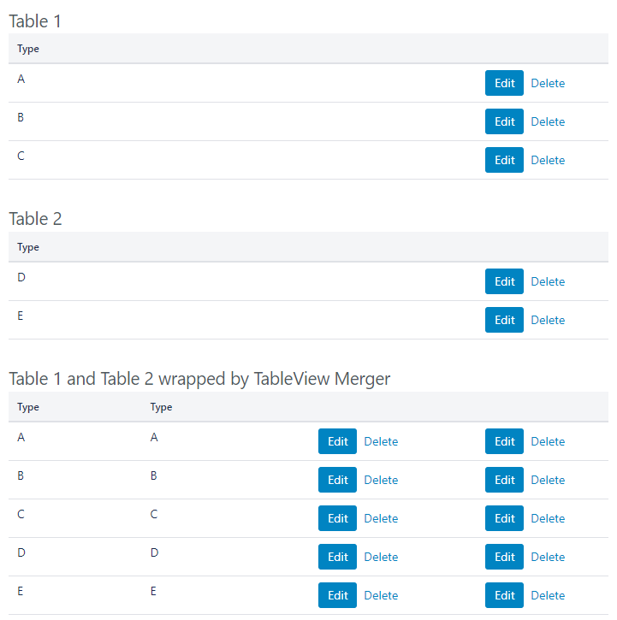Click first Edit button for merged row A
The height and width of the screenshot is (620, 617).
[337, 441]
